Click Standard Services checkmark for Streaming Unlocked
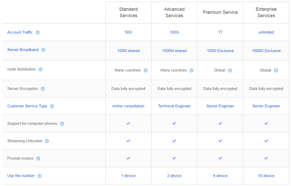 (x=128, y=141)
